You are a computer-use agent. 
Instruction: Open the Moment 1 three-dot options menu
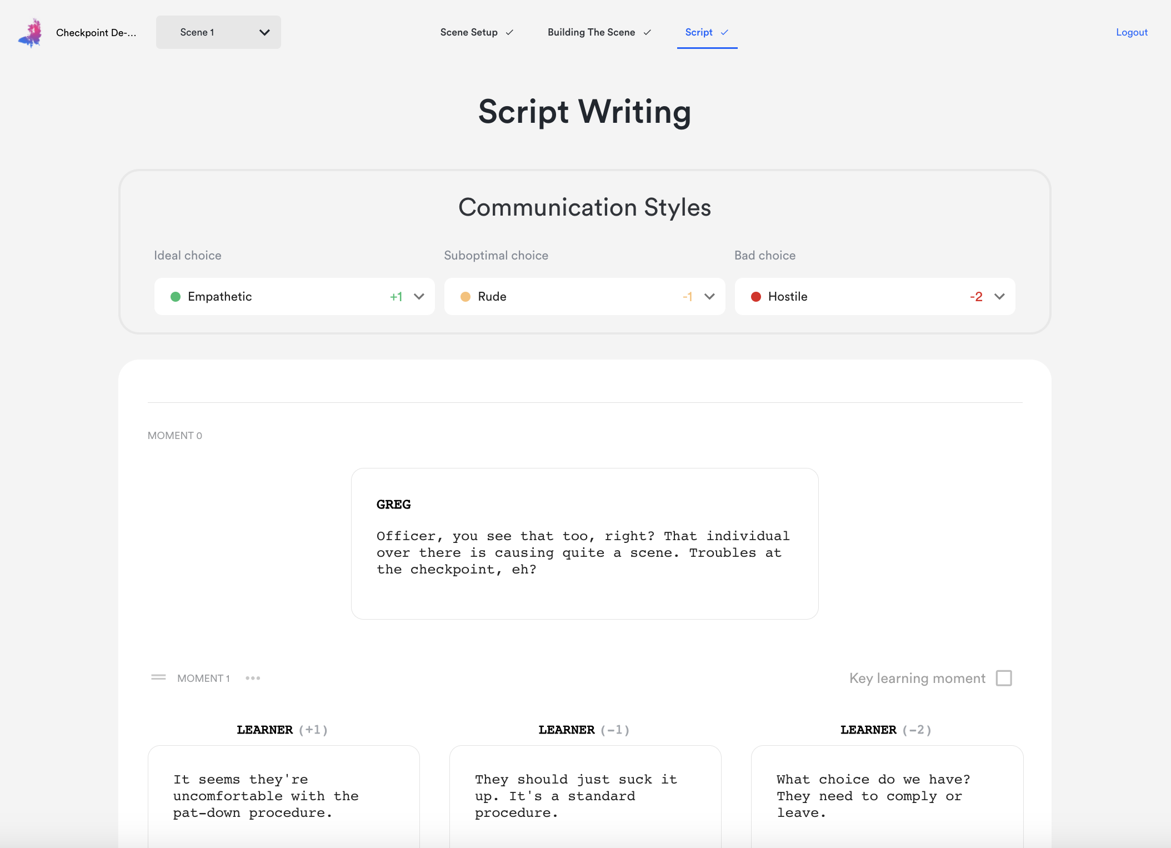253,678
